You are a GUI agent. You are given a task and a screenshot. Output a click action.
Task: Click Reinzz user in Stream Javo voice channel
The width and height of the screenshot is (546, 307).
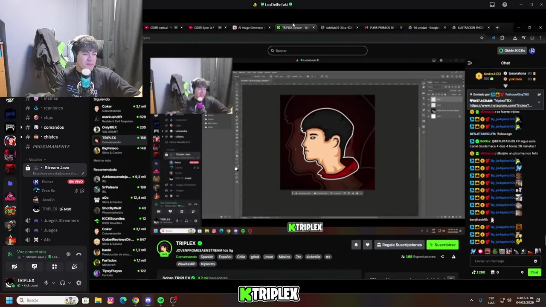[x=48, y=182]
